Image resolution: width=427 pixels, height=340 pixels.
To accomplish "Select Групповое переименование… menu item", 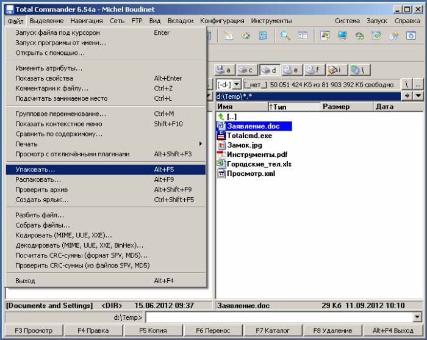I will click(x=106, y=114).
